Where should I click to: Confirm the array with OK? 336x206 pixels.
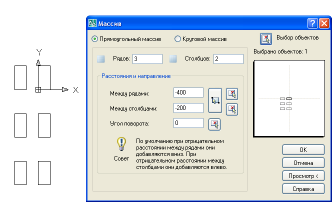(x=303, y=150)
